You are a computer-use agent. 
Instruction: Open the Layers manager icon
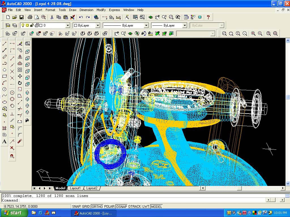tap(14, 25)
